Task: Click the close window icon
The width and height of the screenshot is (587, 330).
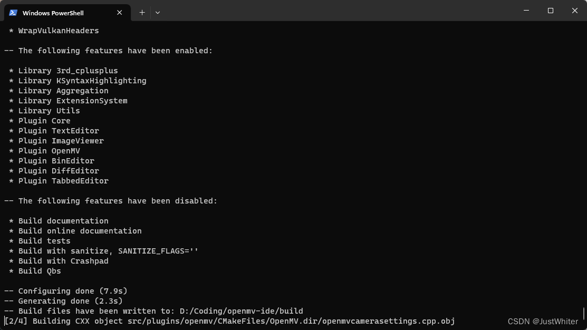Action: pos(574,11)
